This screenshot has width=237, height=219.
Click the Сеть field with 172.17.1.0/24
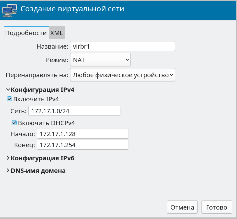[x=74, y=111]
